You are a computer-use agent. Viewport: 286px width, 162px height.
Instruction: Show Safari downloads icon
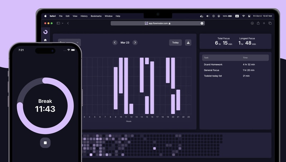click(252, 23)
